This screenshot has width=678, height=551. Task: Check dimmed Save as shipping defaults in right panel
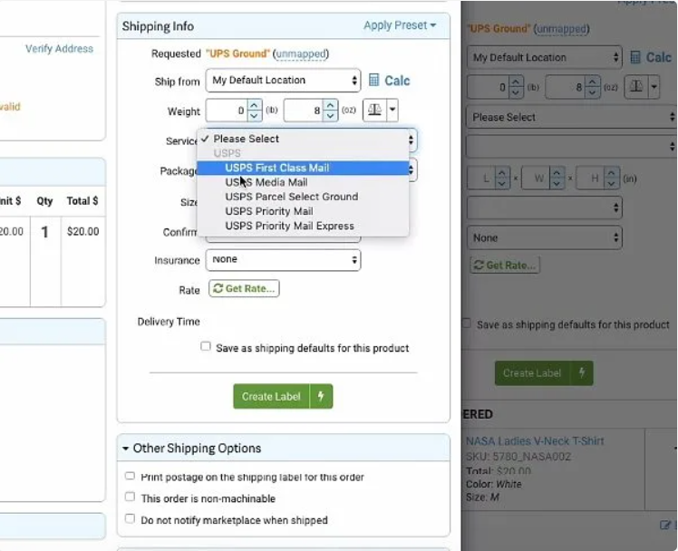click(x=467, y=324)
